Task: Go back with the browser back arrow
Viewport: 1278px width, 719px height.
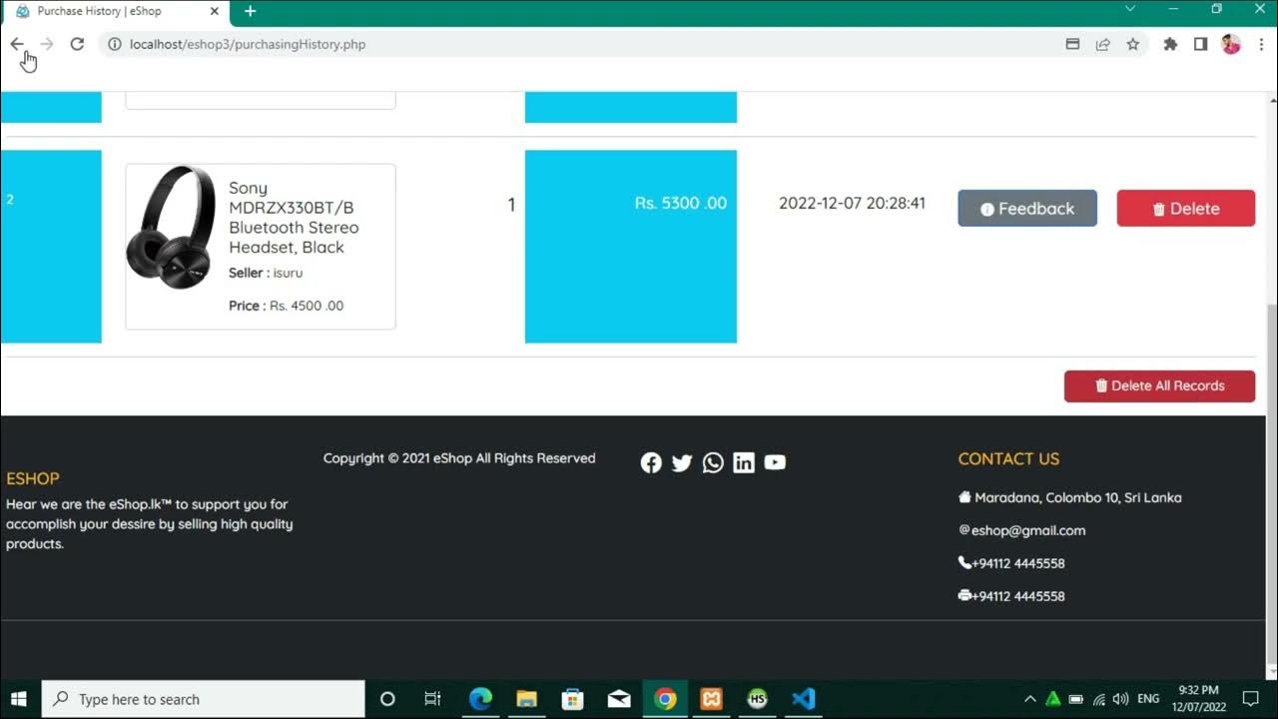Action: (17, 44)
